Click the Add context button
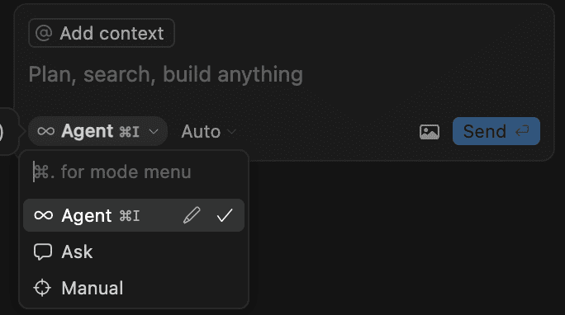 pyautogui.click(x=102, y=33)
